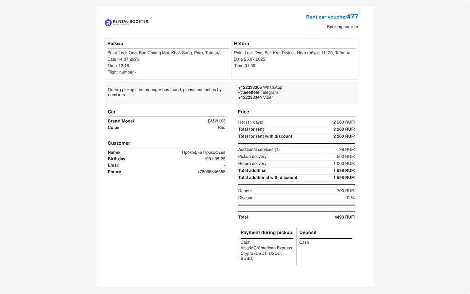Click the customer phone number +78966546565
This screenshot has height=294, width=470.
coord(211,172)
